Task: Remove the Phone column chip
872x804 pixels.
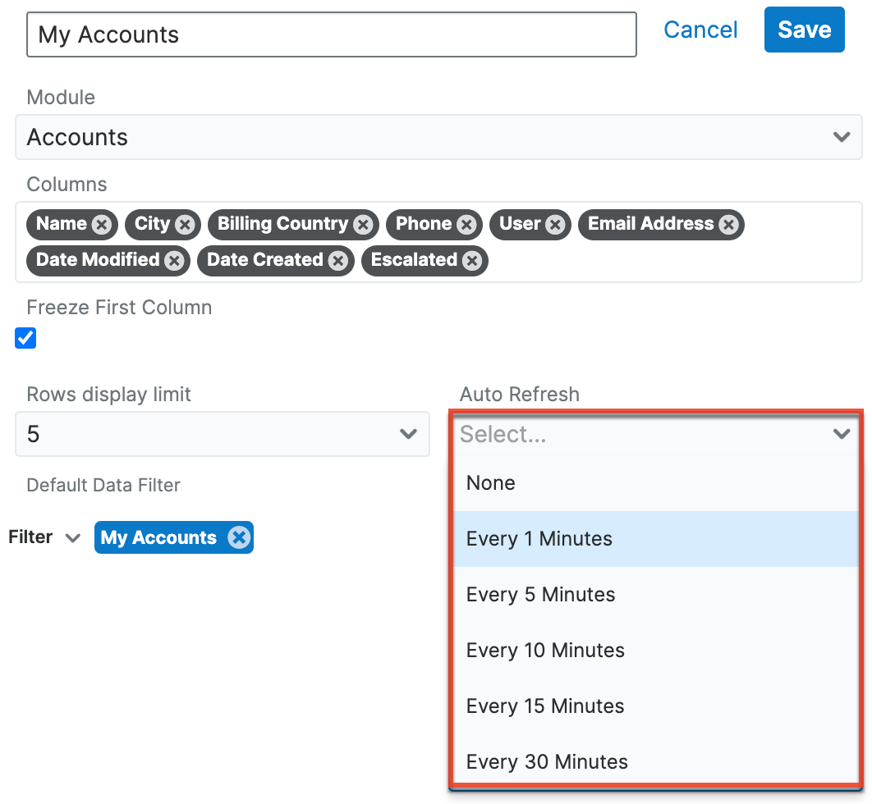Action: click(x=466, y=224)
